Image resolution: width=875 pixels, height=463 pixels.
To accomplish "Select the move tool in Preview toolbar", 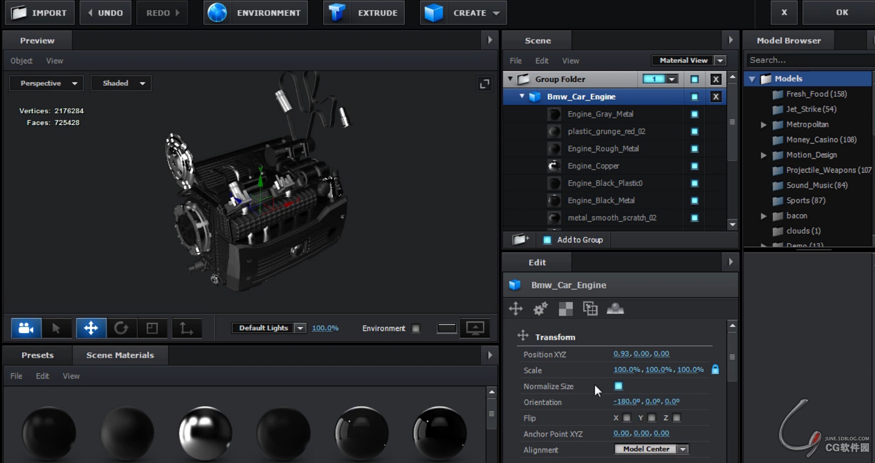I will coord(91,328).
